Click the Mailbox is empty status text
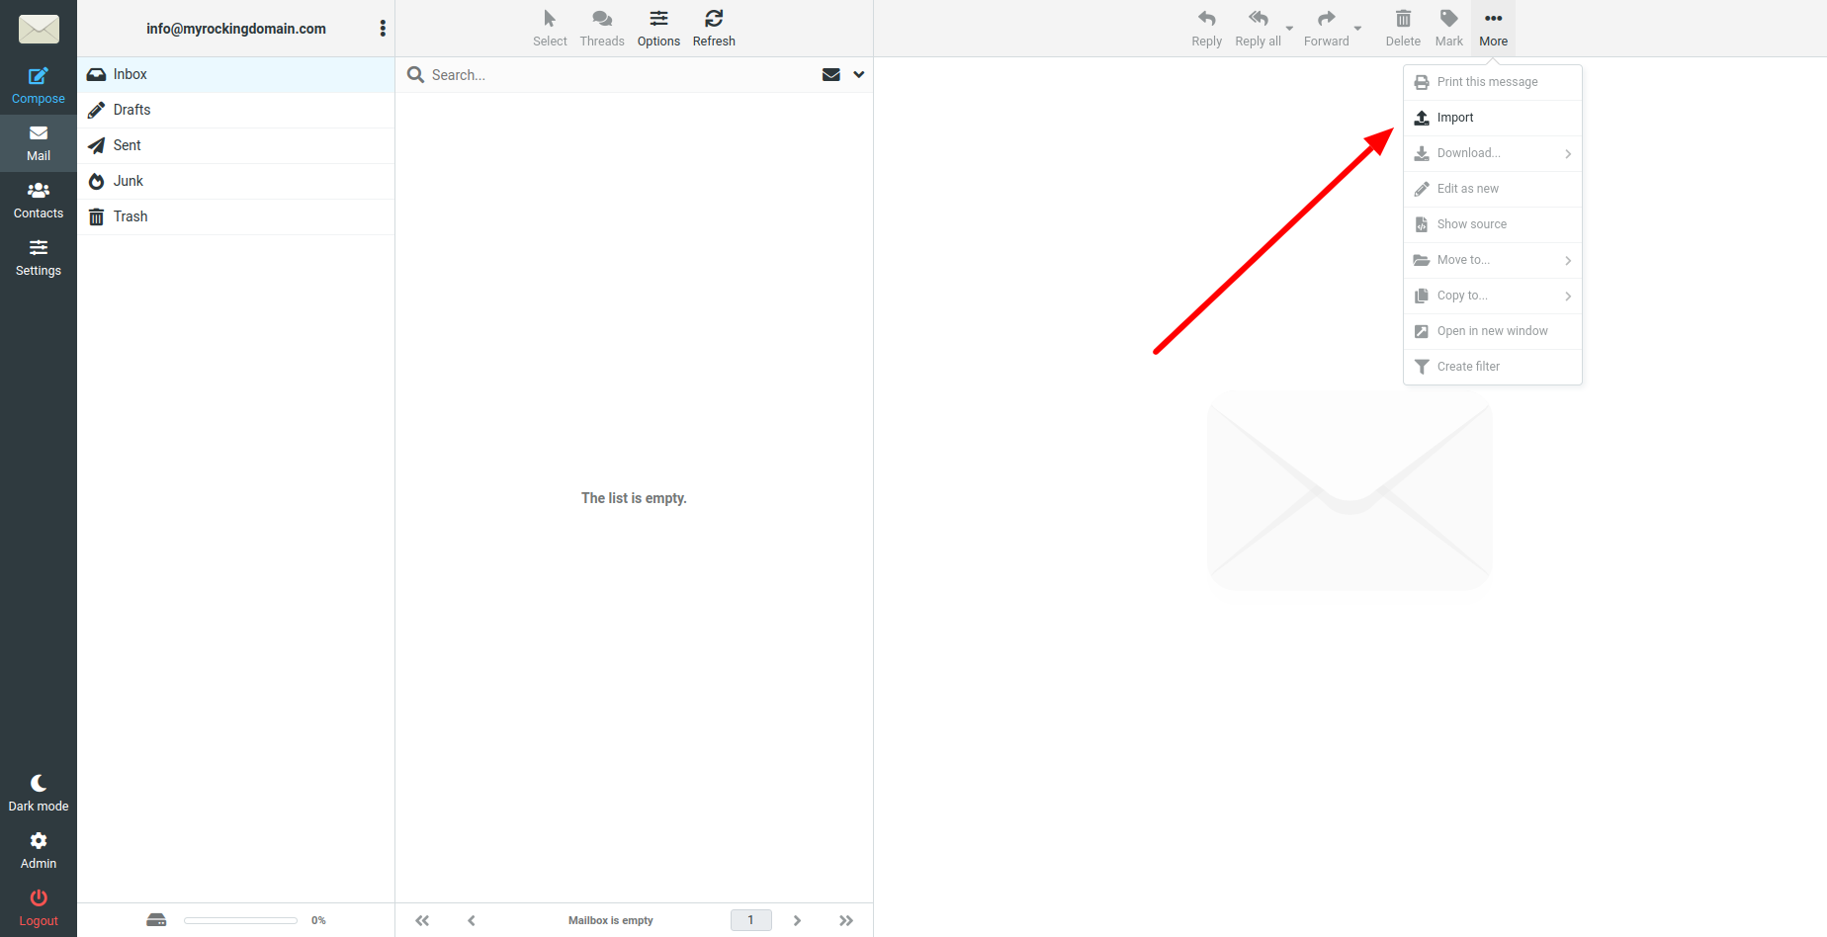 click(611, 920)
